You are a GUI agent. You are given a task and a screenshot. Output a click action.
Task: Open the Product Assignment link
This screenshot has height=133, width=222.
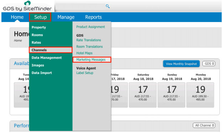point(91,27)
